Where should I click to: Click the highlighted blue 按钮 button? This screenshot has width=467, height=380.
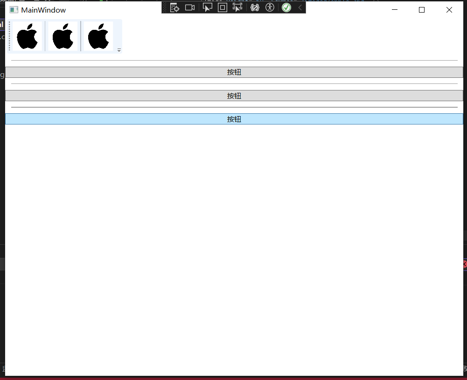pos(234,119)
